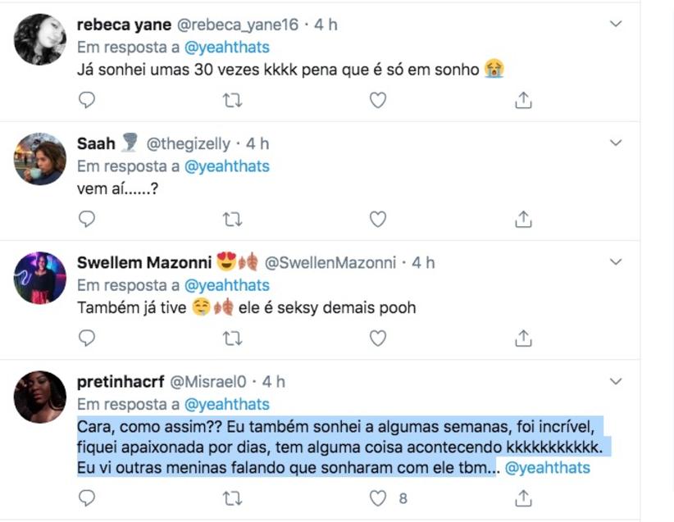Open more options for rebeca yane's tweet
The image size is (674, 522).
[x=616, y=25]
